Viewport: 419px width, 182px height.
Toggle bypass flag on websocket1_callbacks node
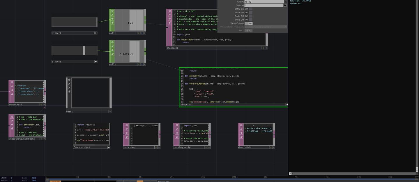12,125
